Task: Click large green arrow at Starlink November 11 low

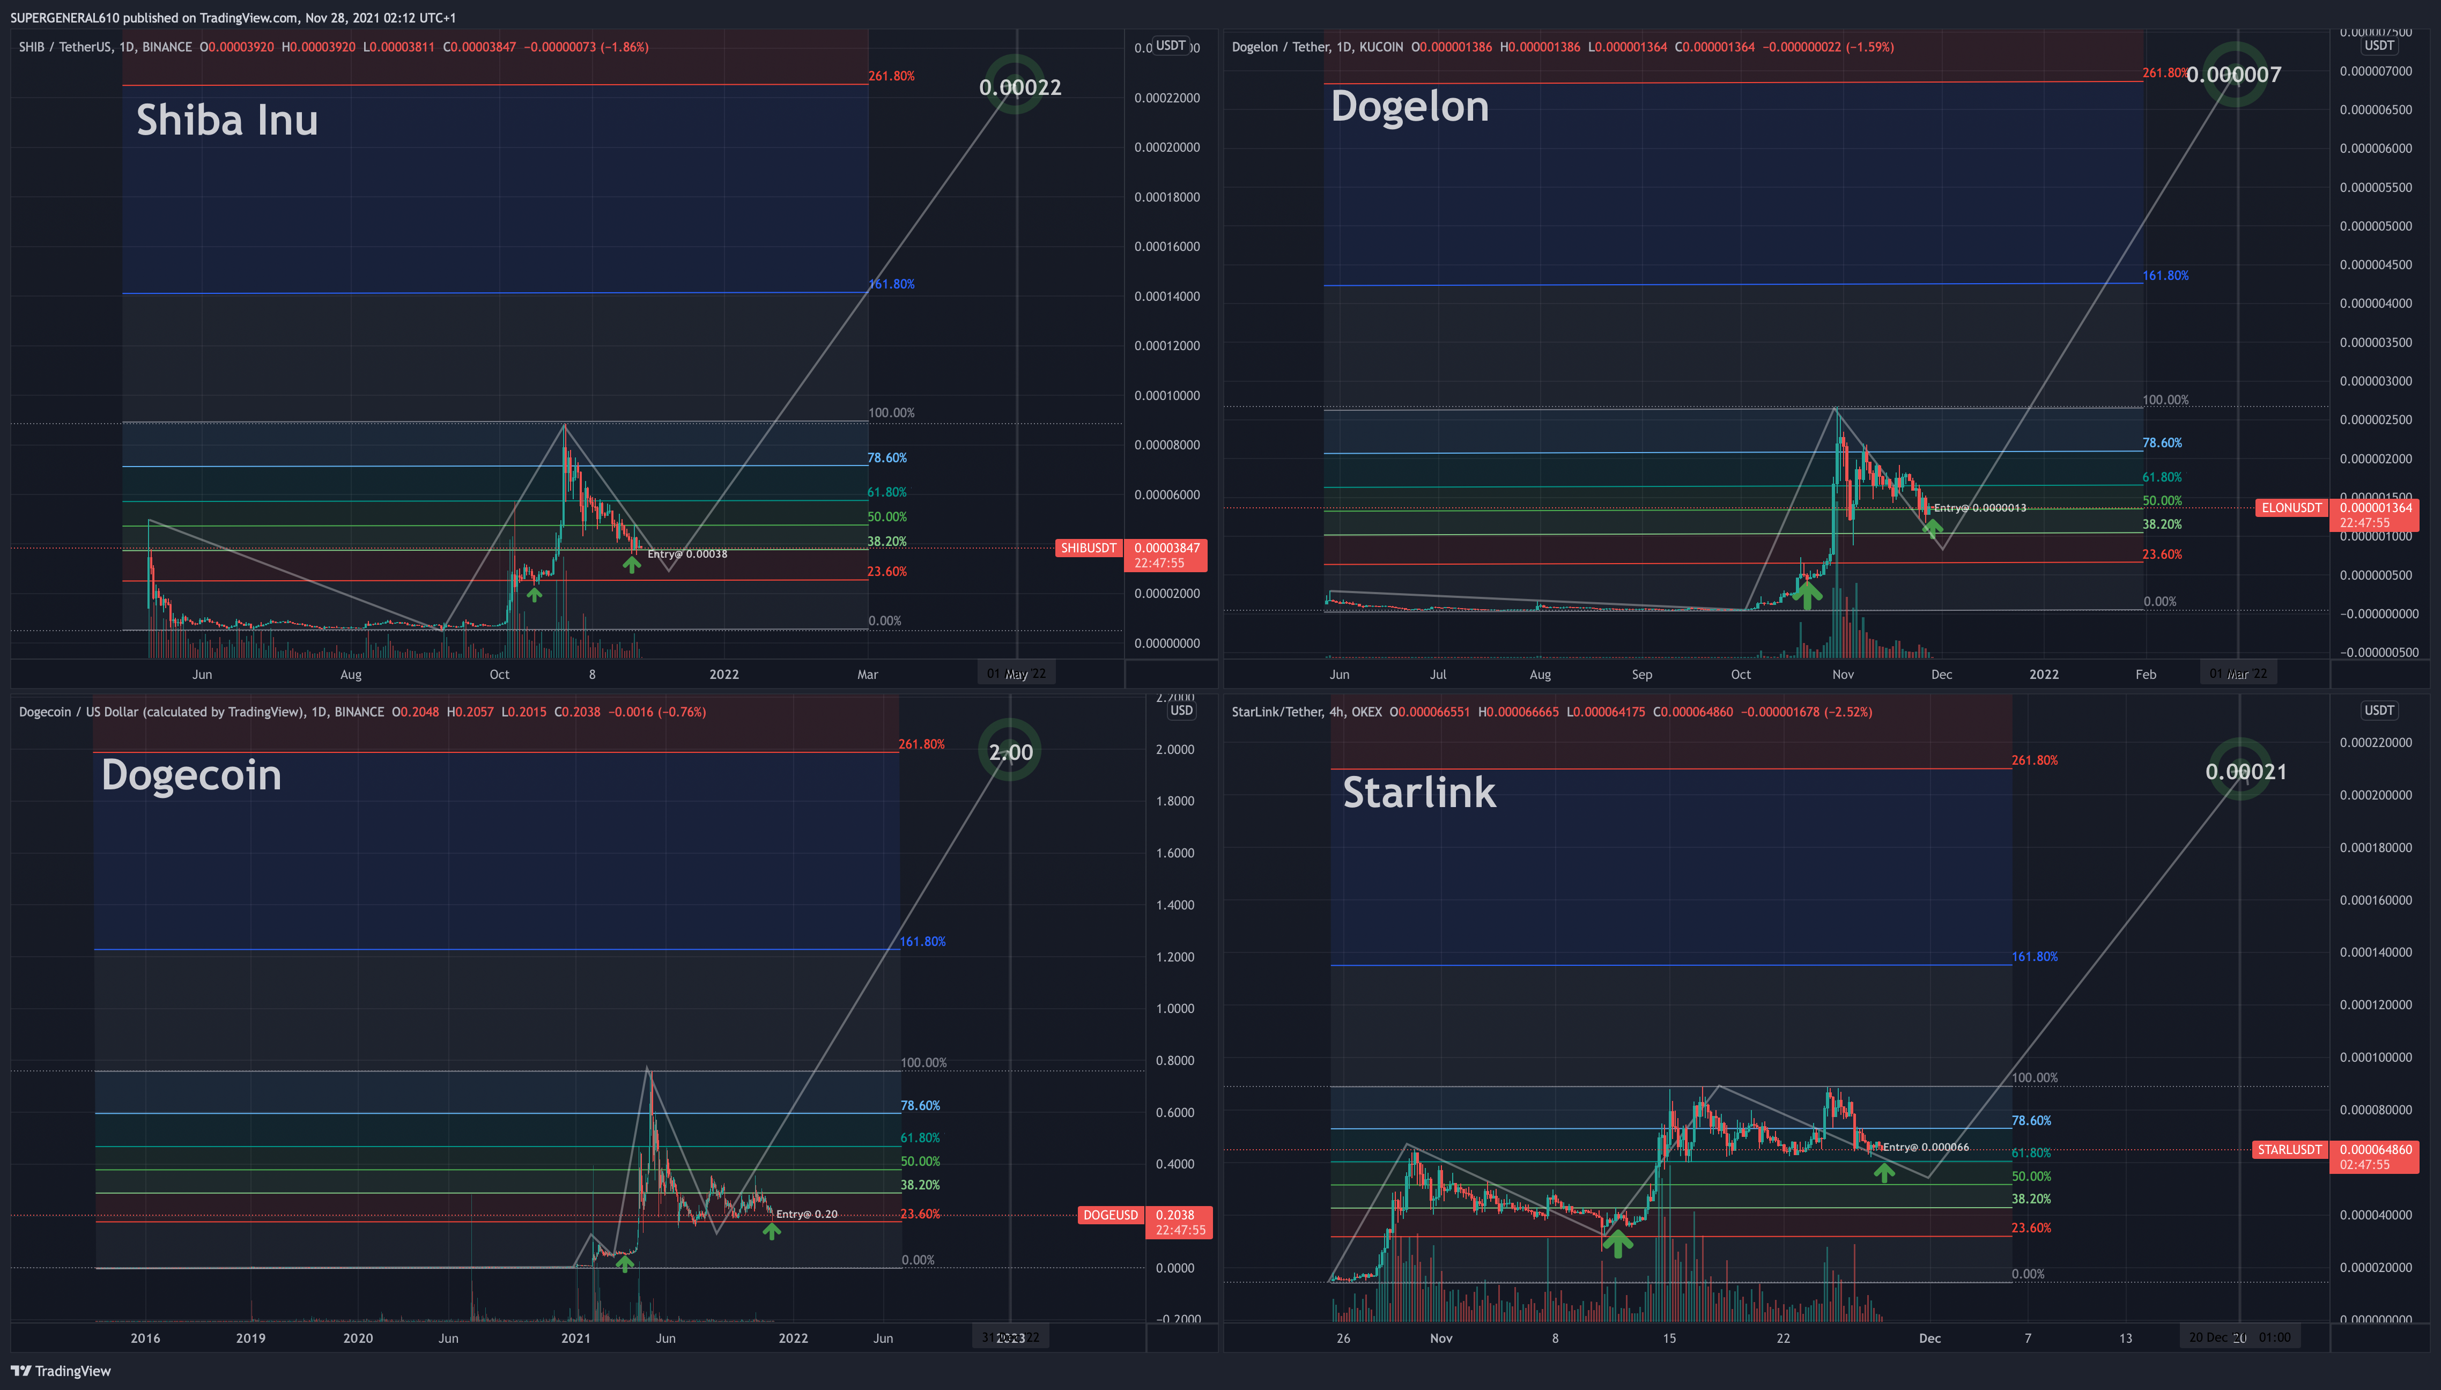Action: pos(1616,1243)
